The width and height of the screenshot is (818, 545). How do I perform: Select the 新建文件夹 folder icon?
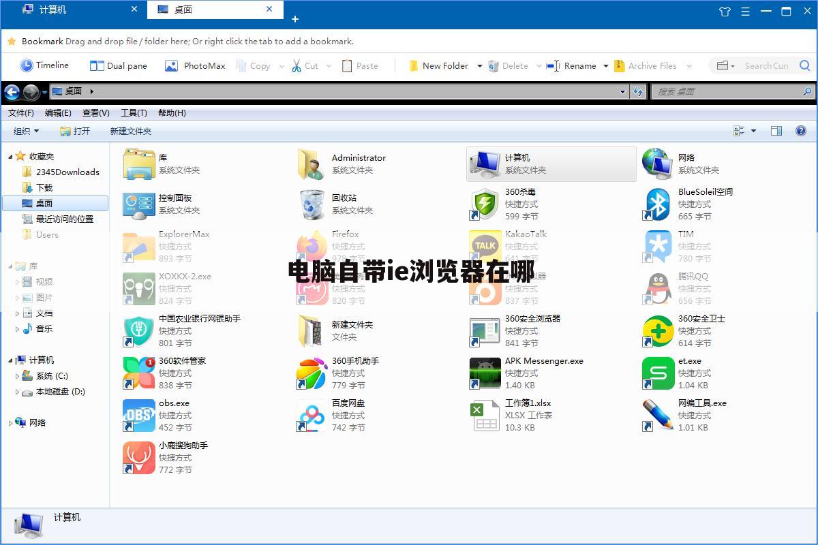[x=312, y=331]
